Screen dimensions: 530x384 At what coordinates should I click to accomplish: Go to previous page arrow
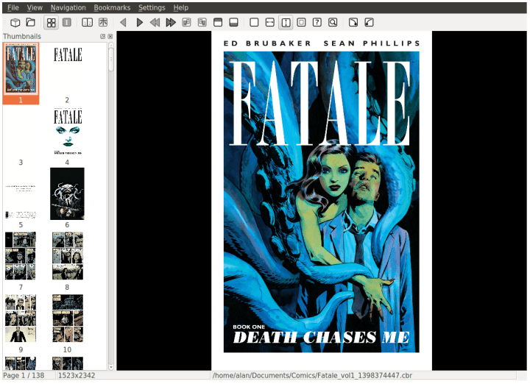tap(123, 23)
